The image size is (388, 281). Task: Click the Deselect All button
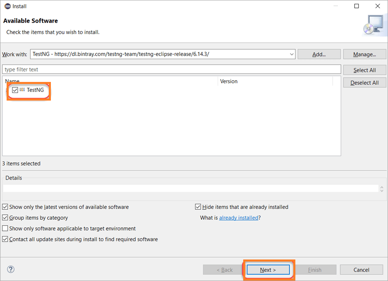[x=364, y=83]
